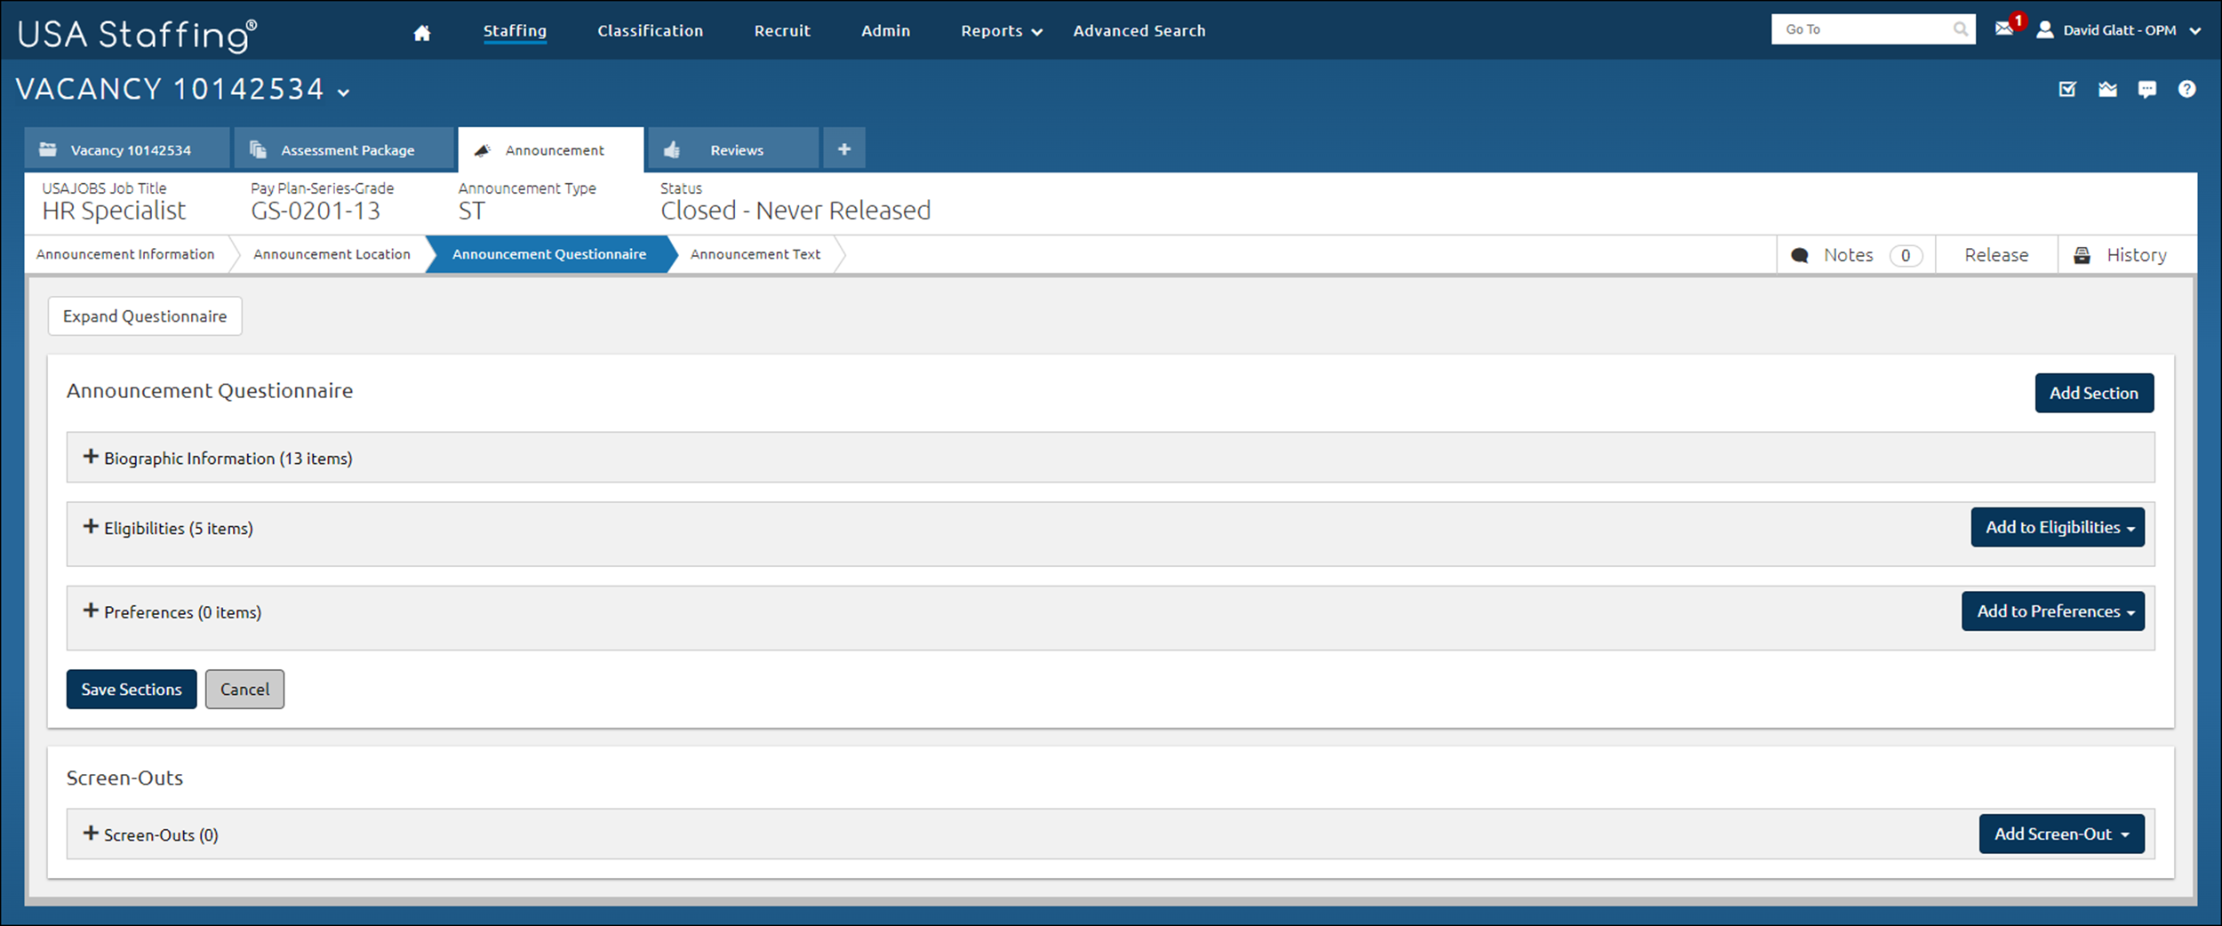Open the Classification menu

[x=650, y=31]
